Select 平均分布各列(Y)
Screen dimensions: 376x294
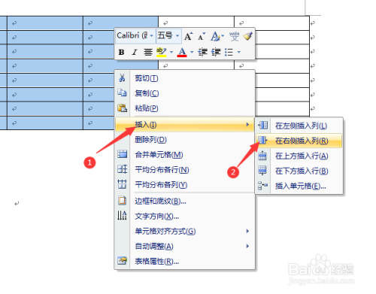tap(161, 185)
